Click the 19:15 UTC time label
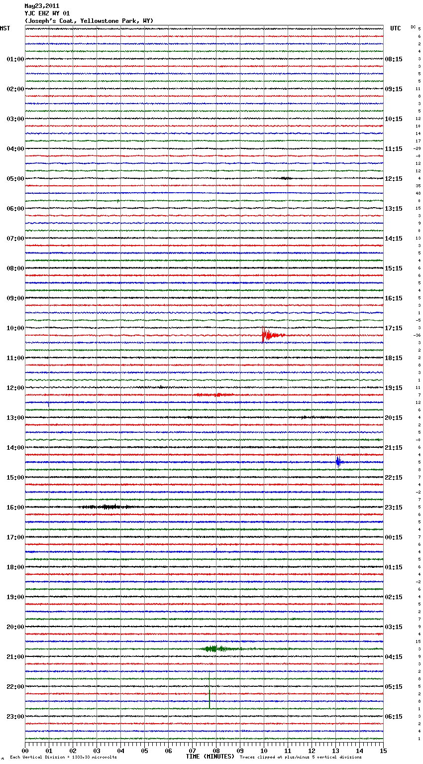Image resolution: width=423 pixels, height=764 pixels. click(x=394, y=388)
